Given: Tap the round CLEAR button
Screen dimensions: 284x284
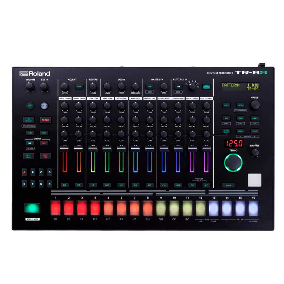Looking at the screenshot, I should (x=44, y=106).
